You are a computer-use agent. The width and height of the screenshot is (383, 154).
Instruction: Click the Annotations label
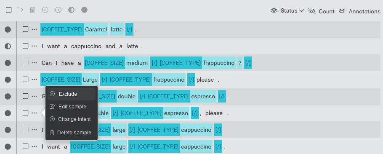(364, 11)
